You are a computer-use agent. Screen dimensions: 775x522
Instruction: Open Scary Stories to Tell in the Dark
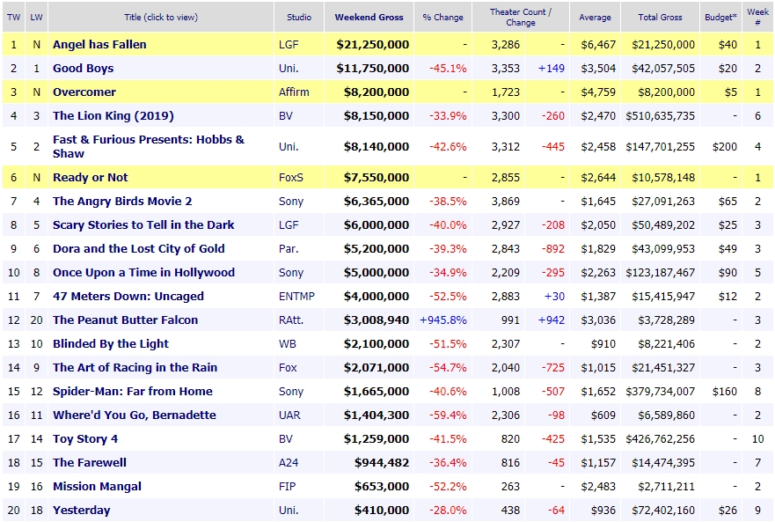(x=143, y=224)
